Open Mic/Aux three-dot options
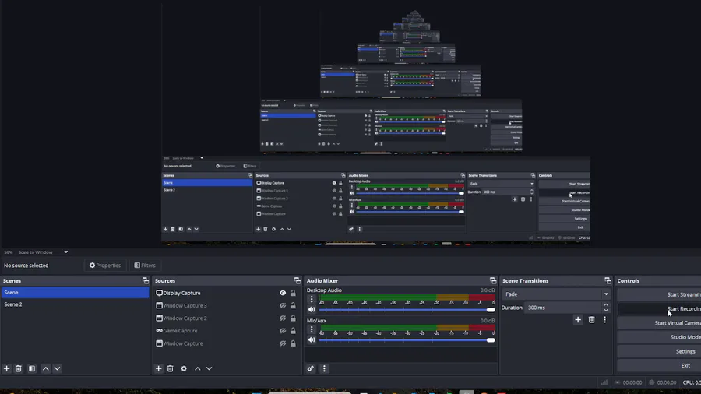The height and width of the screenshot is (394, 701). (312, 329)
